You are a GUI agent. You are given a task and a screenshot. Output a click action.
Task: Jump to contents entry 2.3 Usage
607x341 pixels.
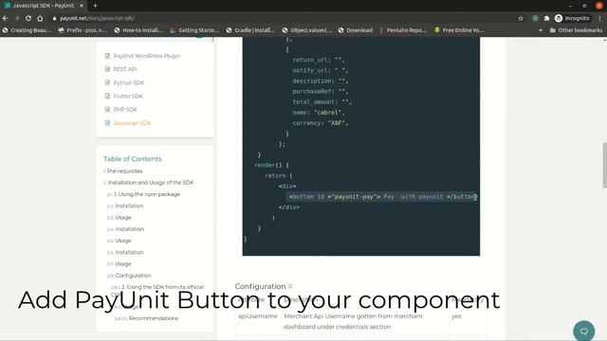click(x=123, y=217)
